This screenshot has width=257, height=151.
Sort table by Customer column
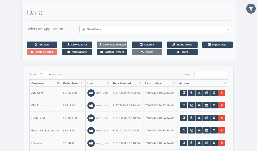(45, 83)
